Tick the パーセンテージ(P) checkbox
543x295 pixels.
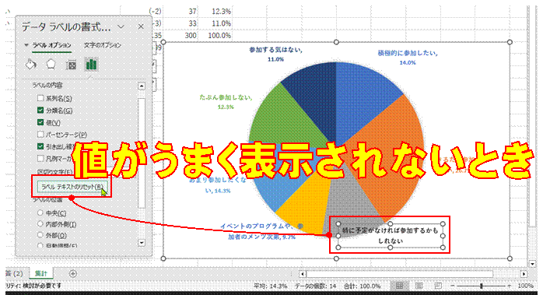pos(40,134)
